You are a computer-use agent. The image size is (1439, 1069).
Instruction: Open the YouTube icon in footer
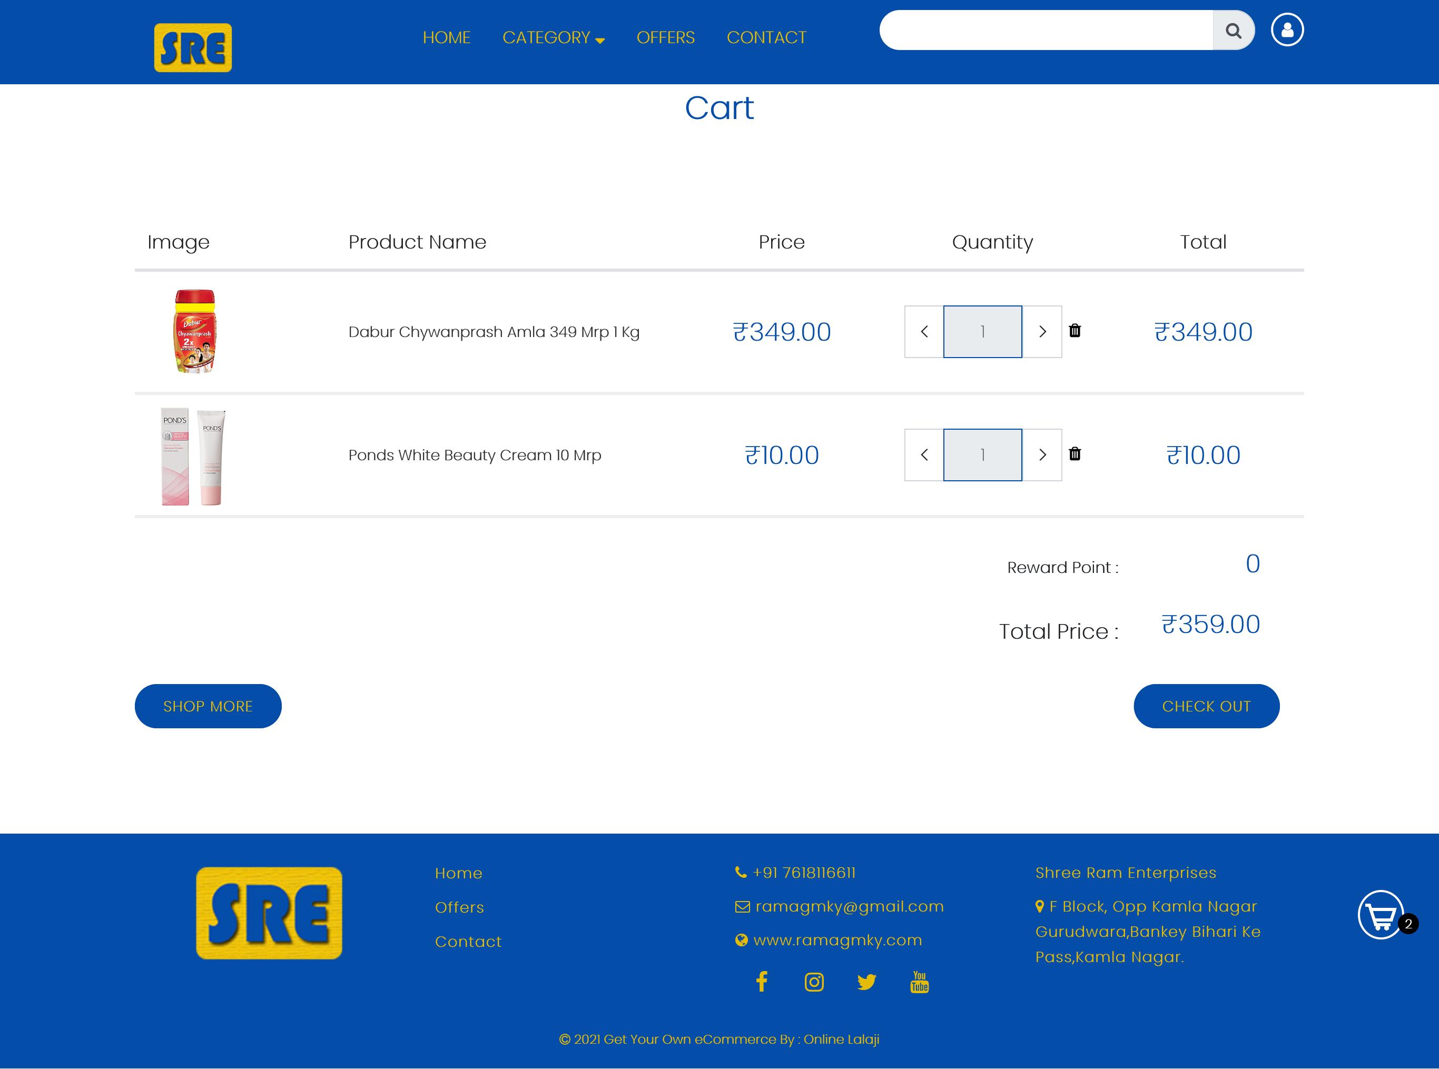[919, 982]
